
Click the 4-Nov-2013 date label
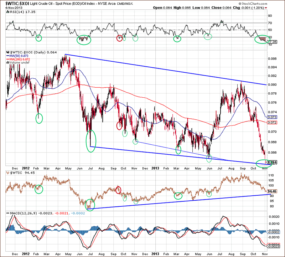pyautogui.click(x=14, y=8)
